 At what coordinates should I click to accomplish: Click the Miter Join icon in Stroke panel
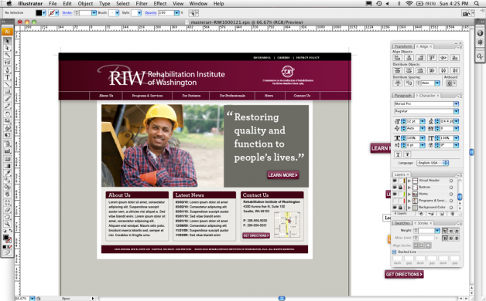coord(445,238)
